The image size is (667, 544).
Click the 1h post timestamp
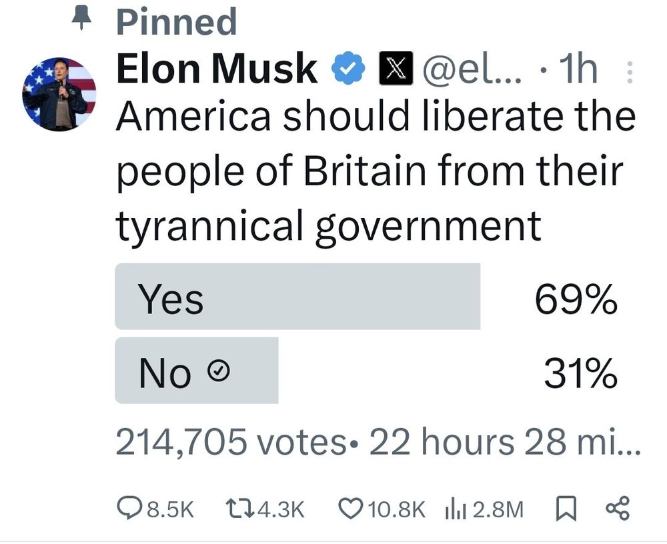tap(577, 69)
